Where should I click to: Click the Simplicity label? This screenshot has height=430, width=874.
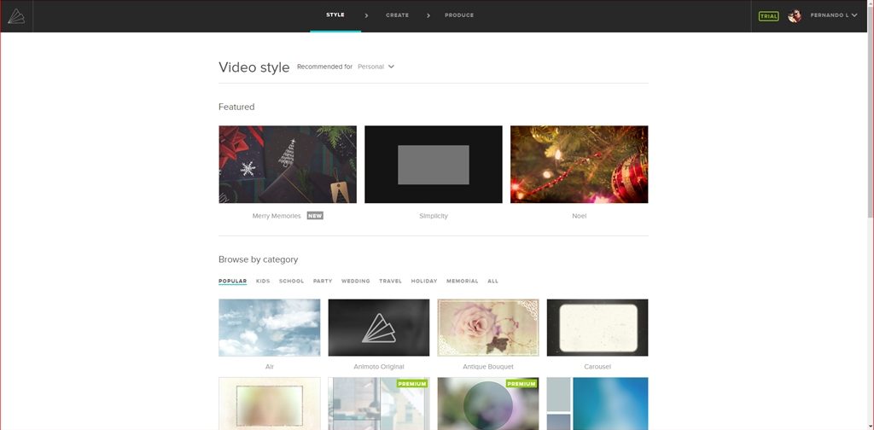[434, 216]
